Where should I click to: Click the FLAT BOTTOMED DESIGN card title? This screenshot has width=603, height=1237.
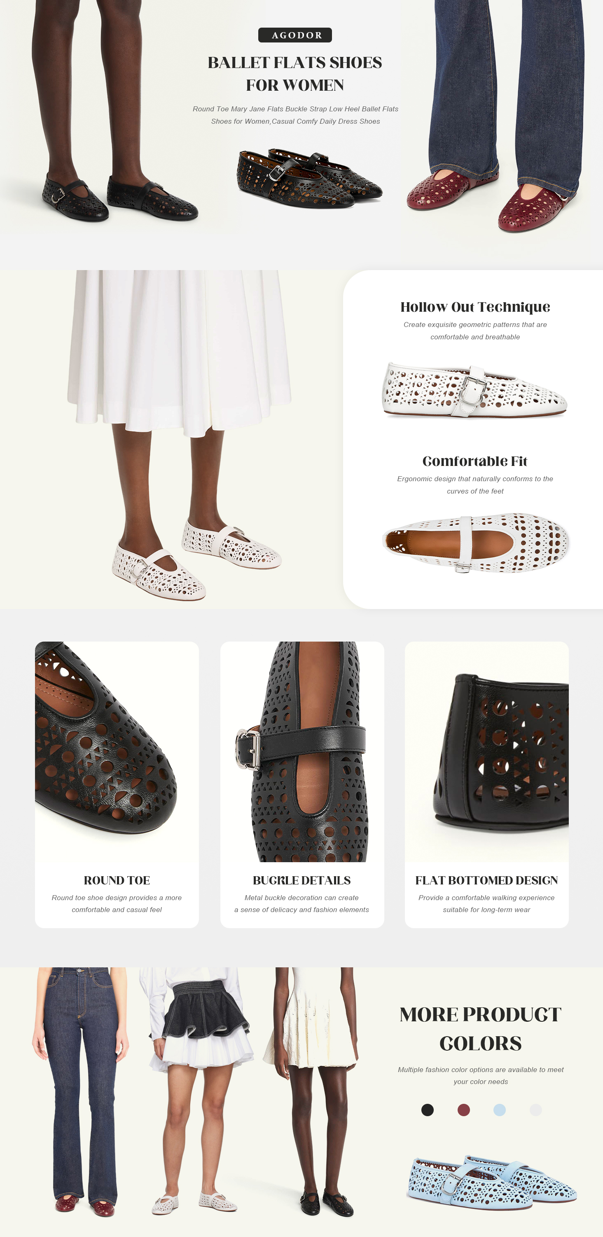486,880
